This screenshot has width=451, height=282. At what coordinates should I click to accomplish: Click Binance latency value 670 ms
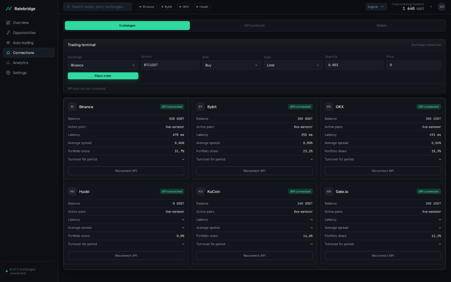pyautogui.click(x=178, y=135)
